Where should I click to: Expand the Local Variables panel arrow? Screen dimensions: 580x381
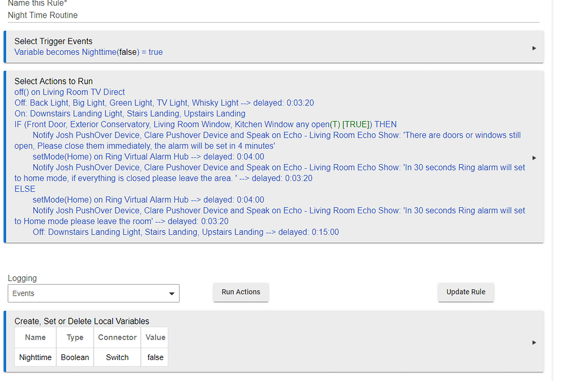(x=534, y=343)
